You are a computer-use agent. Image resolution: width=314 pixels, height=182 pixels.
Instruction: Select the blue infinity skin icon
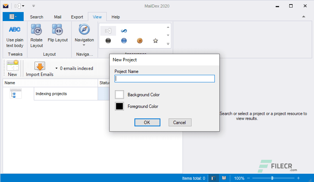point(124,31)
